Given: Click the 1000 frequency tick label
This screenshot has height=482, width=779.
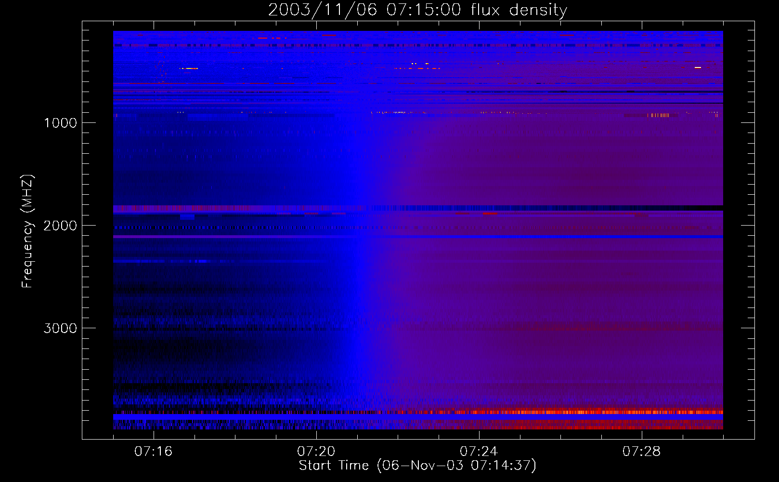Looking at the screenshot, I should (x=60, y=123).
